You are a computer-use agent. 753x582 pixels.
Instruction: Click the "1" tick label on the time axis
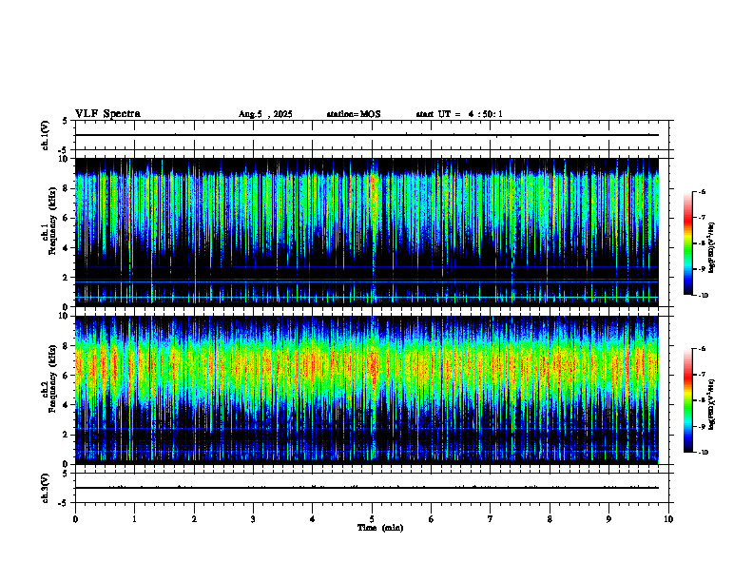(134, 519)
